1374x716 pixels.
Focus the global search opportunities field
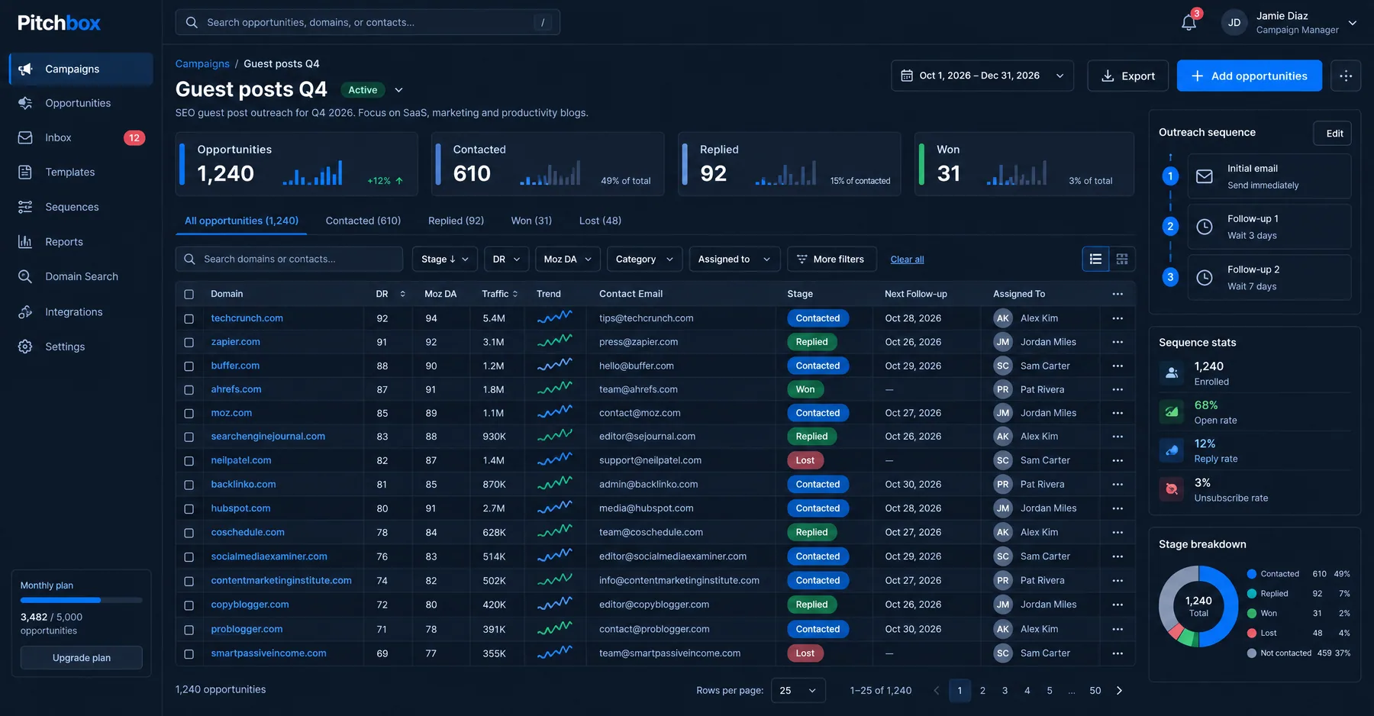368,22
